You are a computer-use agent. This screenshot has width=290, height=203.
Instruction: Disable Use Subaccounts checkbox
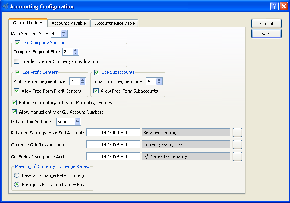97,72
